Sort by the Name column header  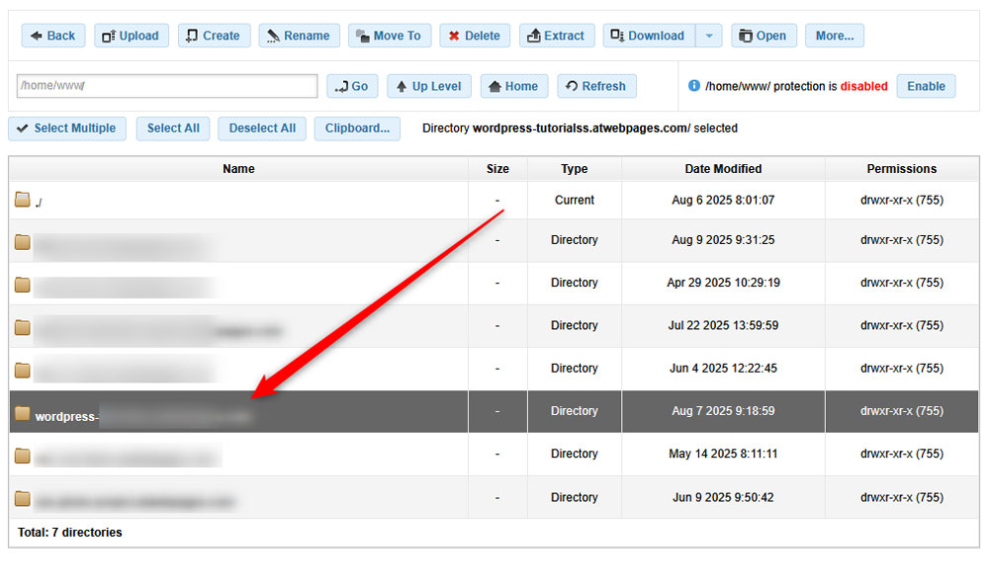click(x=238, y=168)
